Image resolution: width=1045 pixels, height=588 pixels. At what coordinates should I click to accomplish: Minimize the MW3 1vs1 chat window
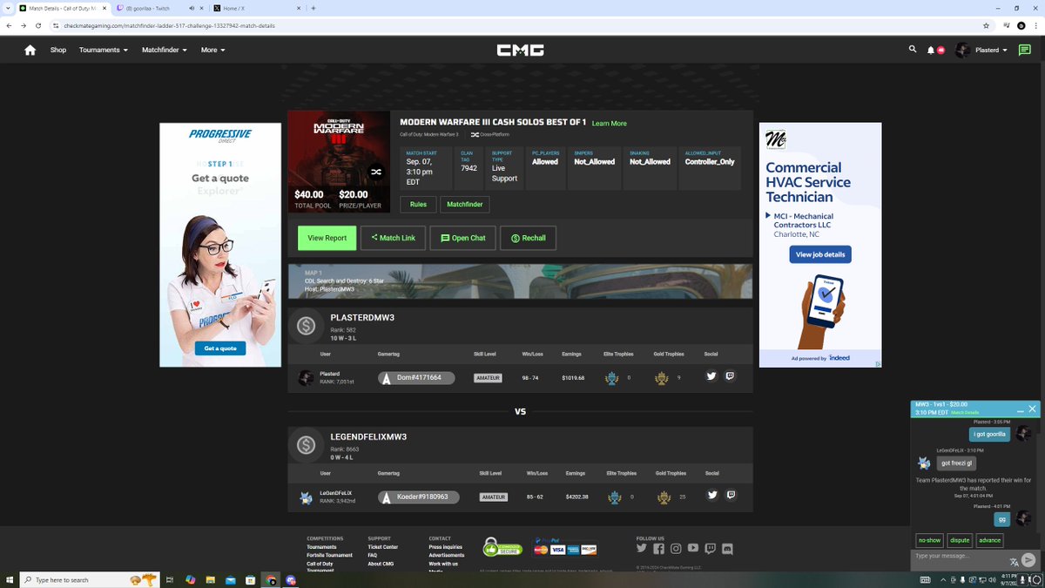(x=1020, y=409)
